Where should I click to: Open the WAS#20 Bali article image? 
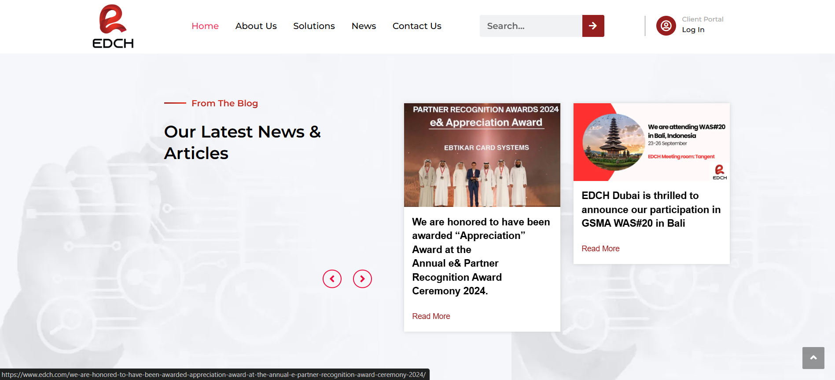click(651, 142)
